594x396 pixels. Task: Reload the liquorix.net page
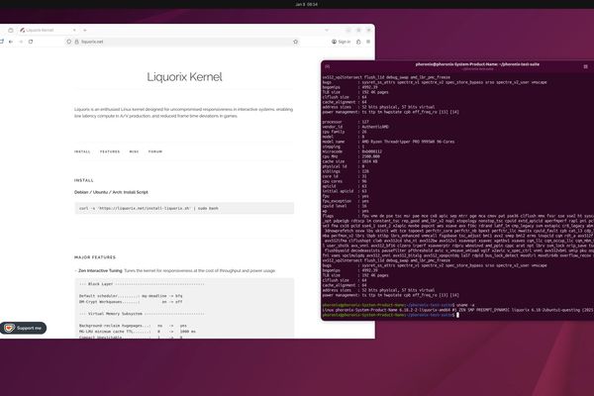click(31, 42)
